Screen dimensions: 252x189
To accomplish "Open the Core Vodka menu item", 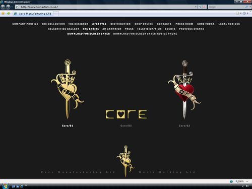I will click(206, 24).
